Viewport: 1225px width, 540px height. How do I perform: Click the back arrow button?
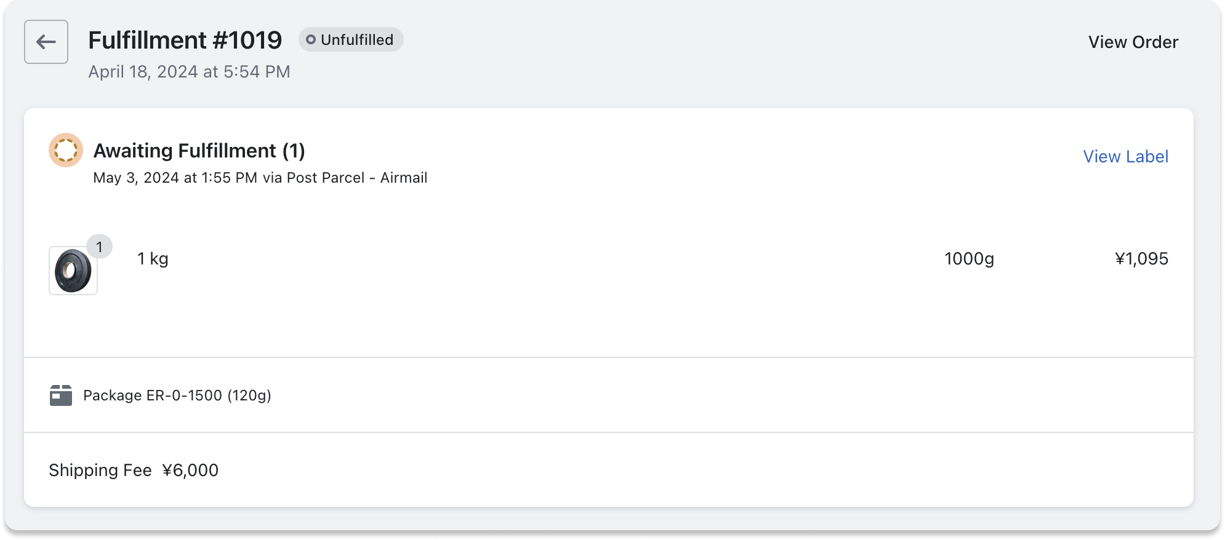click(x=46, y=42)
